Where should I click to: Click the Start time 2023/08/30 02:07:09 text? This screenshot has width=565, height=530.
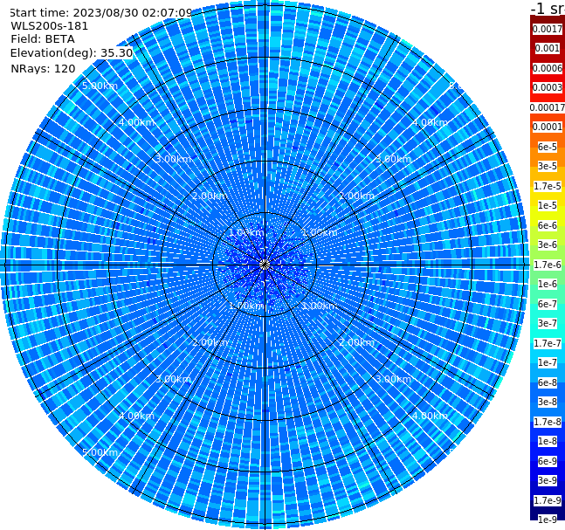tap(100, 12)
